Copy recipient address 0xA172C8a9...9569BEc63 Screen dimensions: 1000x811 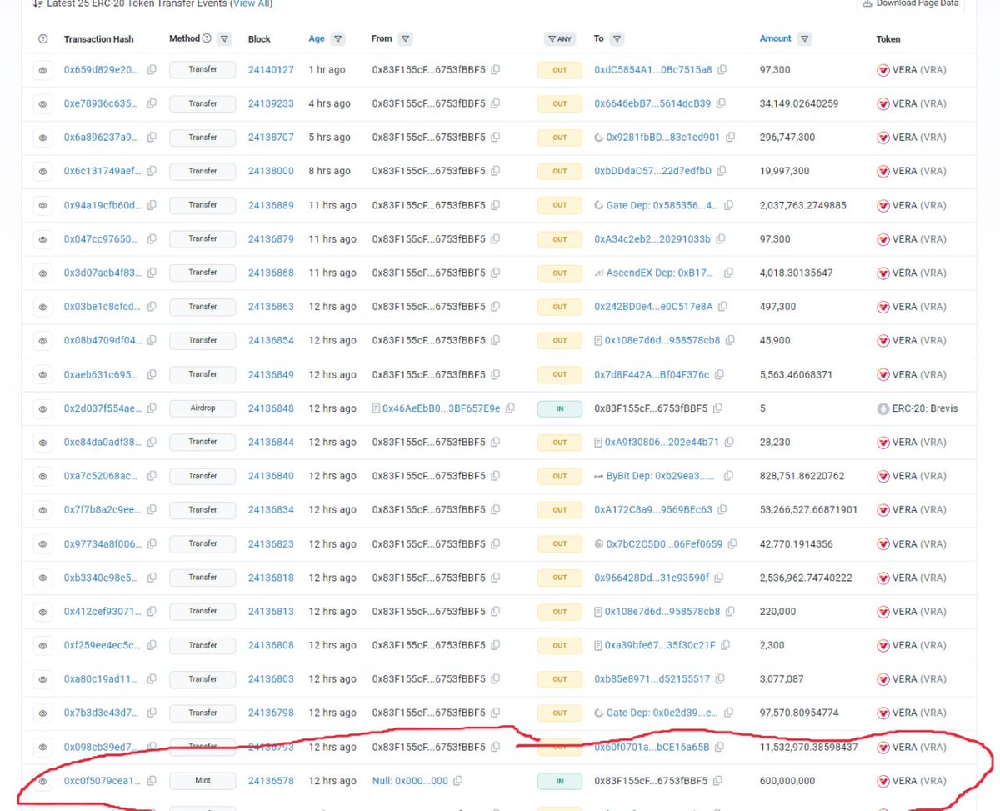click(722, 509)
